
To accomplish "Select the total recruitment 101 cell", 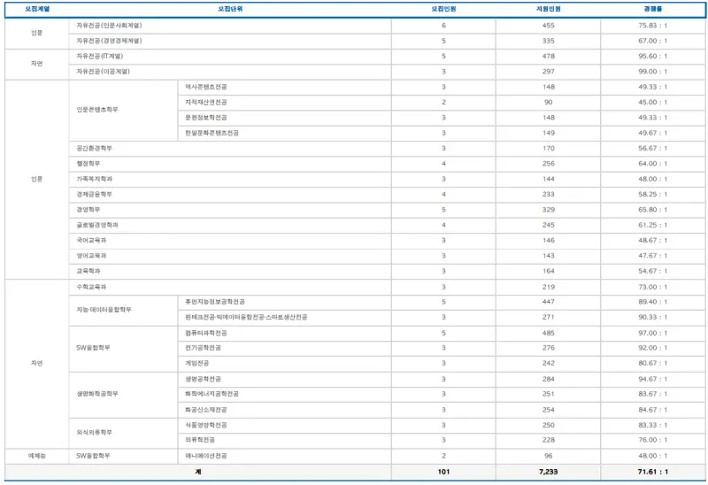I will point(443,472).
